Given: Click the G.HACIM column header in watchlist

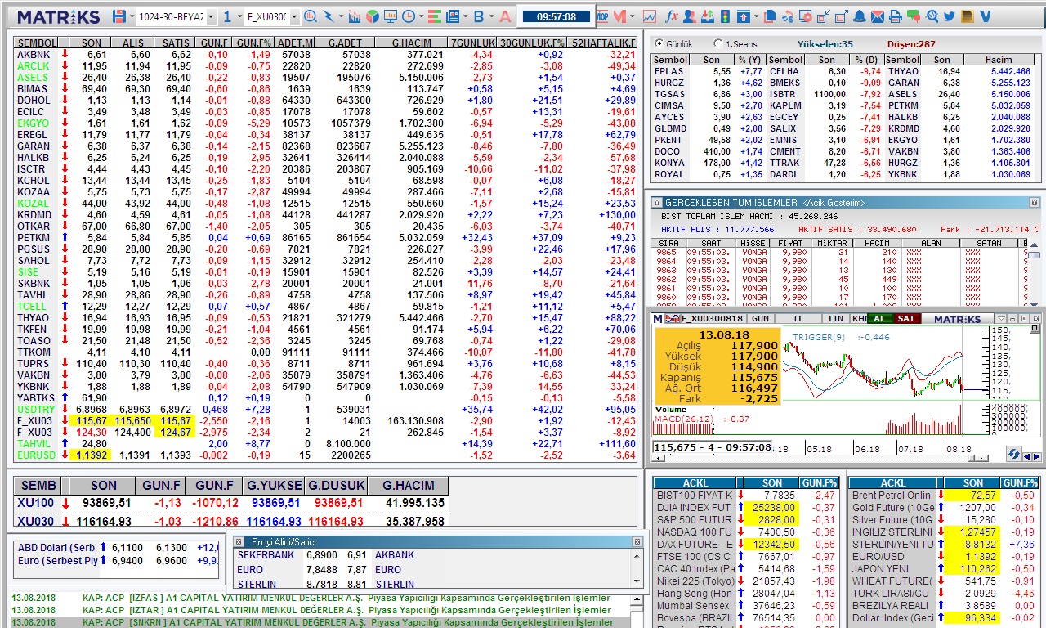Looking at the screenshot, I should (x=411, y=43).
